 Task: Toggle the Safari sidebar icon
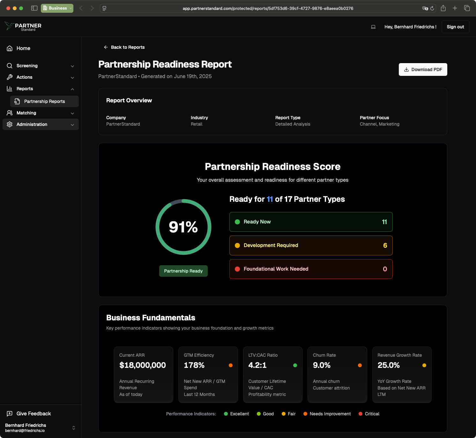(x=34, y=8)
